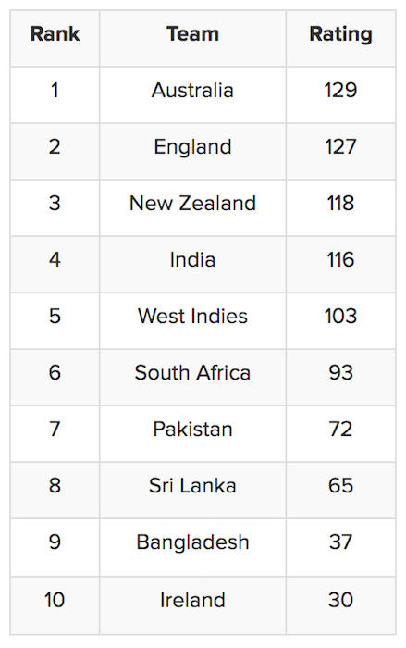Click the Rating column header
This screenshot has height=648, width=406.
click(340, 35)
